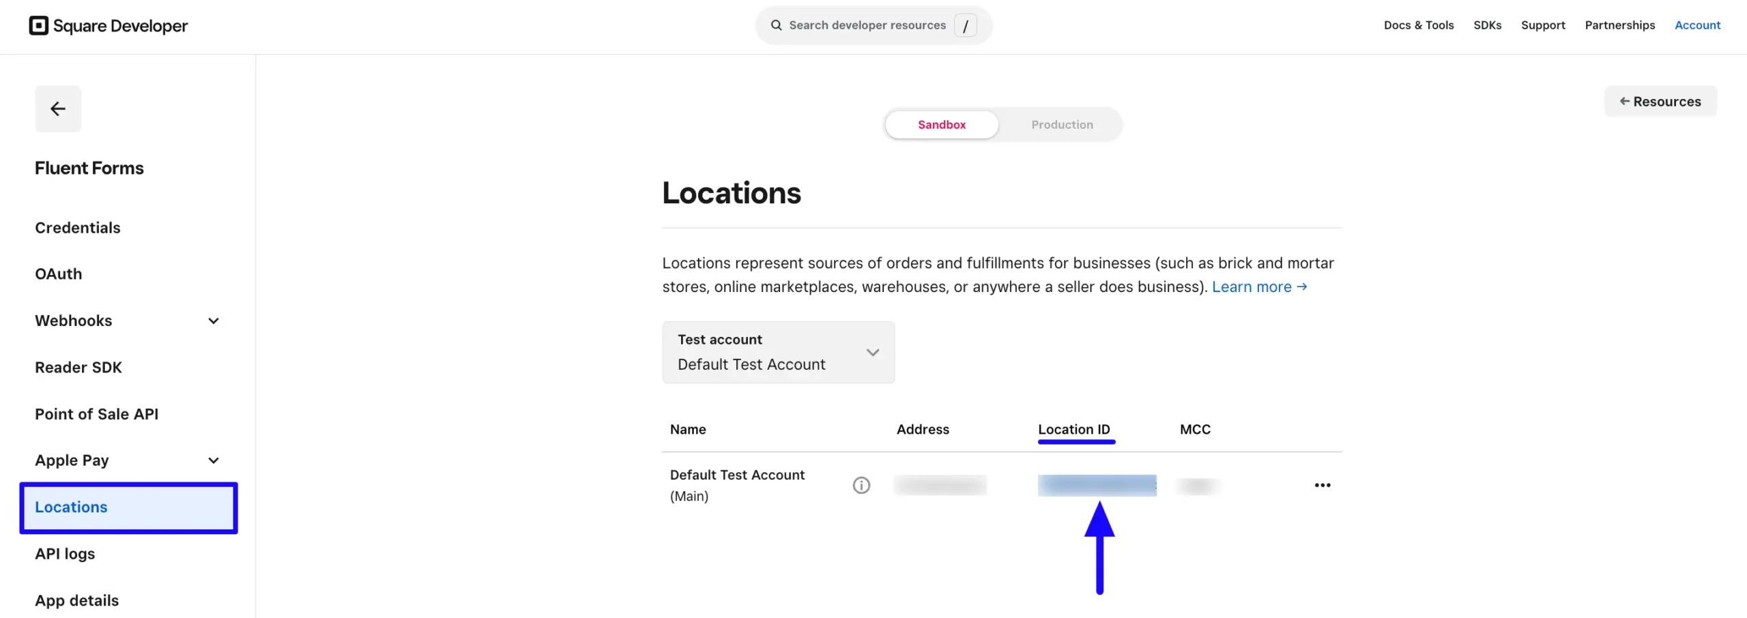Image resolution: width=1747 pixels, height=618 pixels.
Task: Open Docs & Tools menu
Action: click(x=1418, y=25)
